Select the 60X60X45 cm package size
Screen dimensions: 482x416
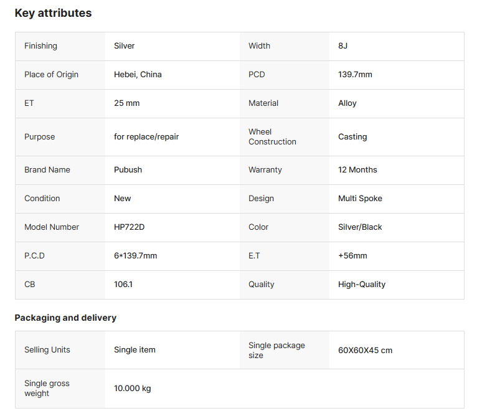[365, 351]
